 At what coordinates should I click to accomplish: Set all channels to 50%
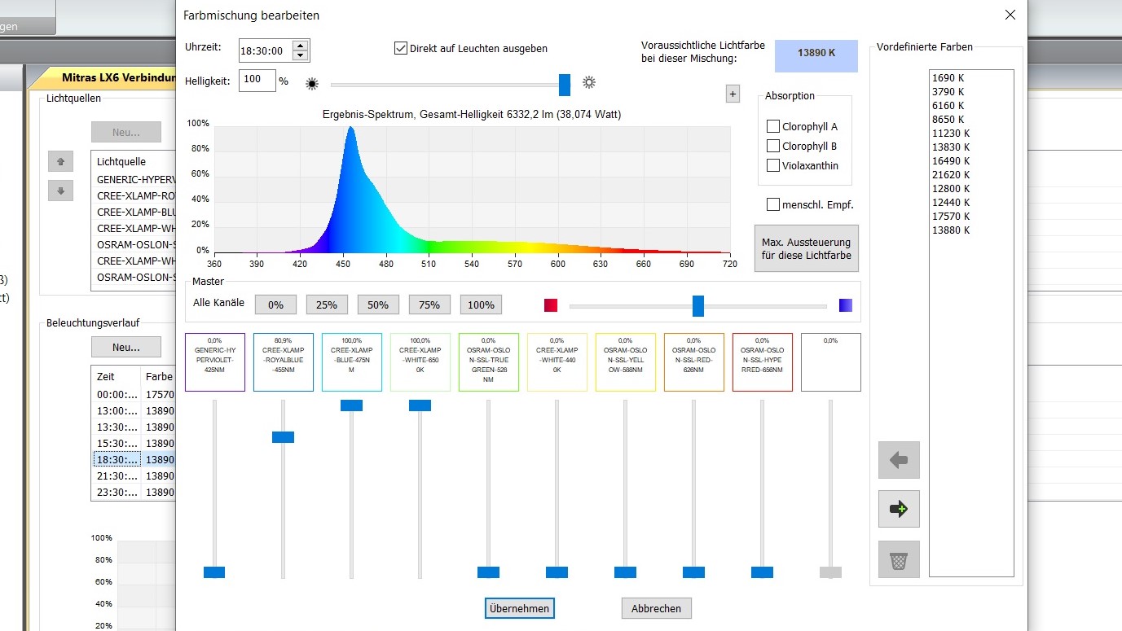click(378, 305)
